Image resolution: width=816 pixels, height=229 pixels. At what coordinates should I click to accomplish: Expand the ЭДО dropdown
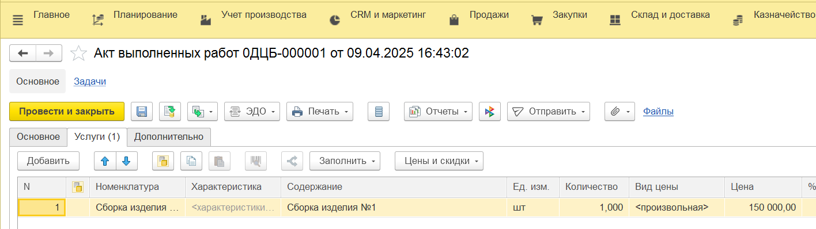coord(252,112)
